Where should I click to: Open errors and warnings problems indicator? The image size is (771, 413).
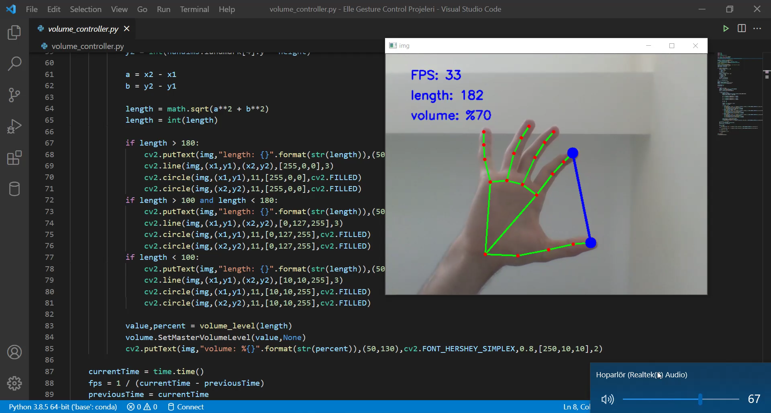142,407
